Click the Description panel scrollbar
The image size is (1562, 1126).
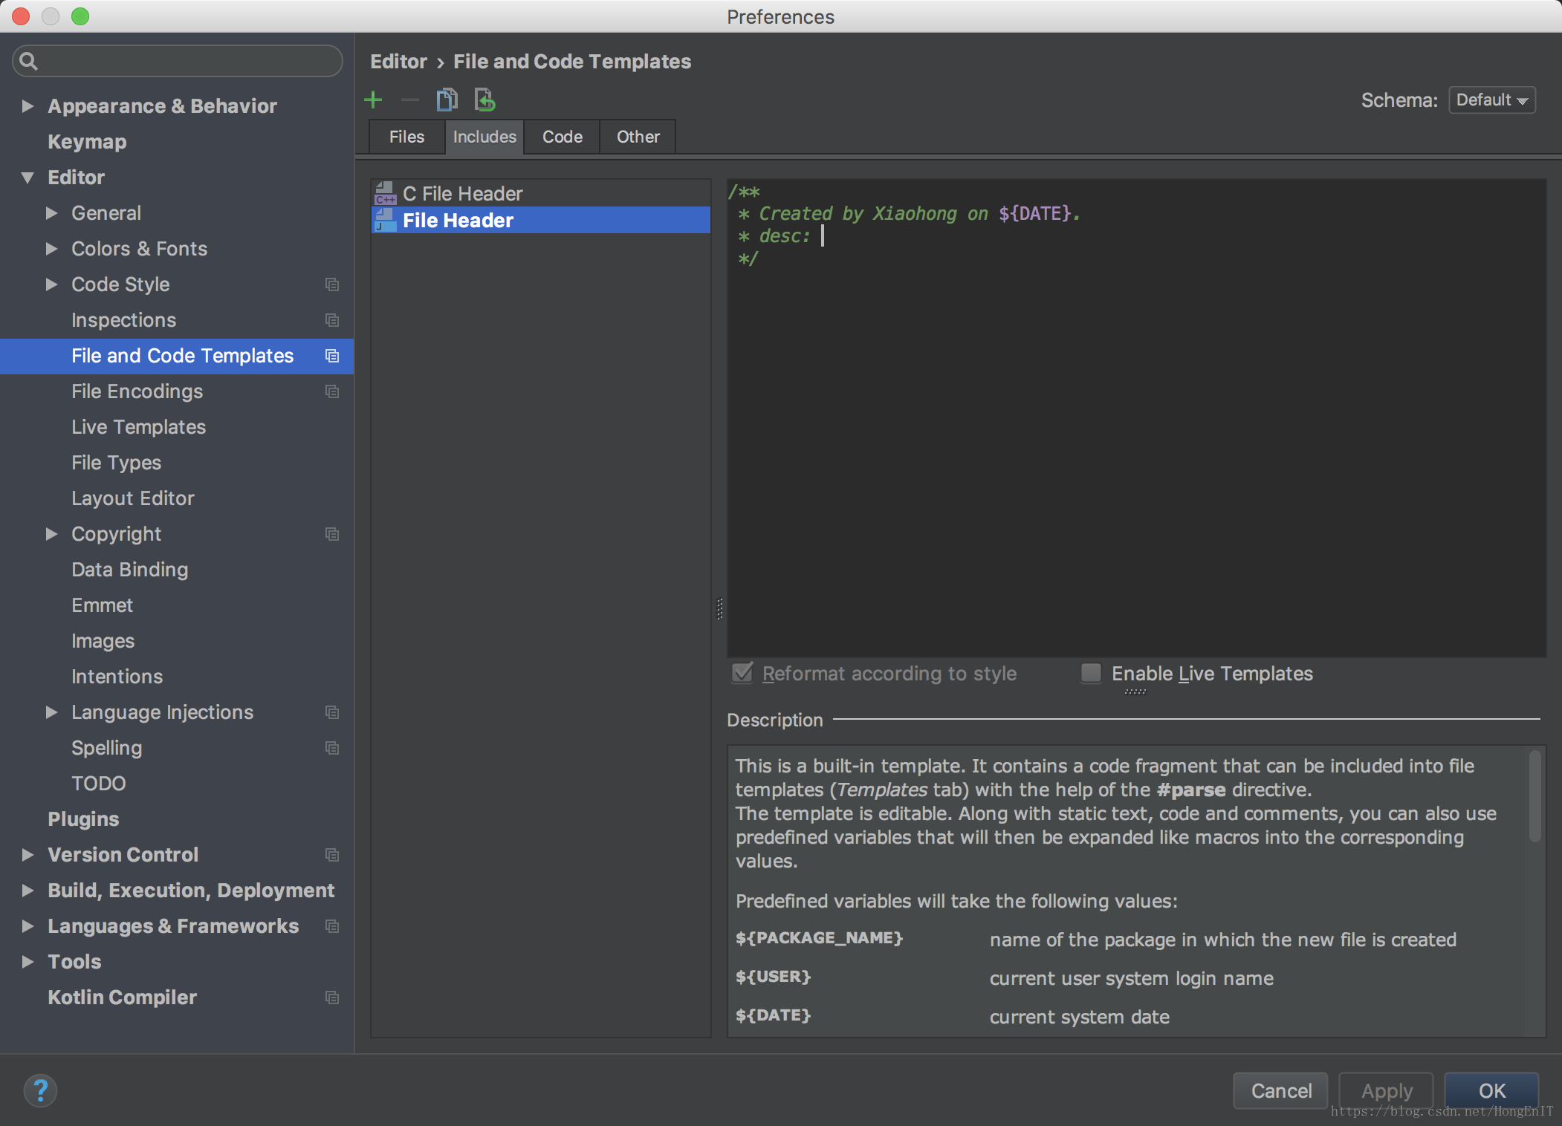tap(1535, 796)
